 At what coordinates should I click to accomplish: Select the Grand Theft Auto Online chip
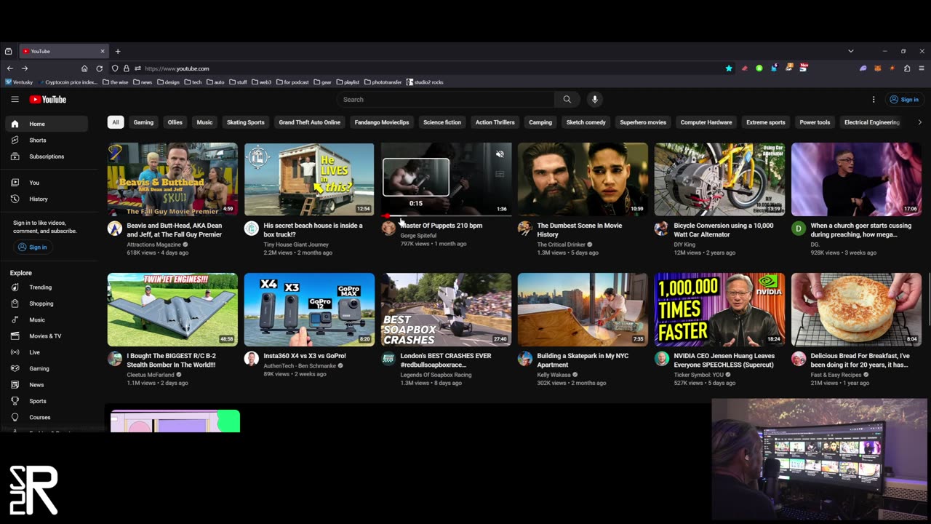[309, 122]
